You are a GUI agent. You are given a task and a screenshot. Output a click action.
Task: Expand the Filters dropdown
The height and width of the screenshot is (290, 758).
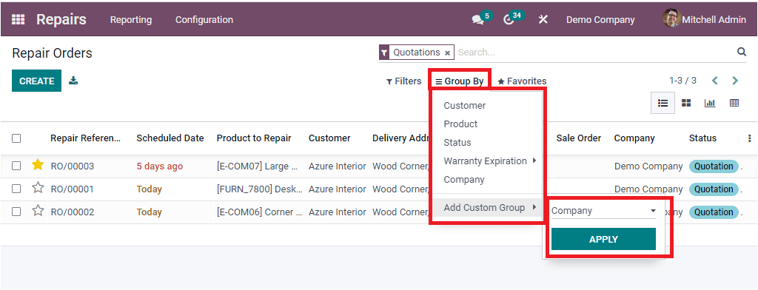click(403, 81)
